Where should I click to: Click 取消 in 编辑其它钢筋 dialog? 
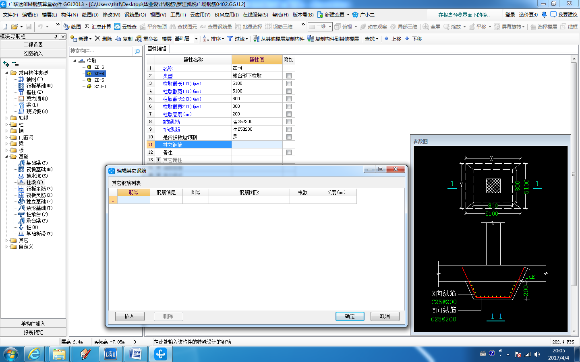pyautogui.click(x=385, y=316)
